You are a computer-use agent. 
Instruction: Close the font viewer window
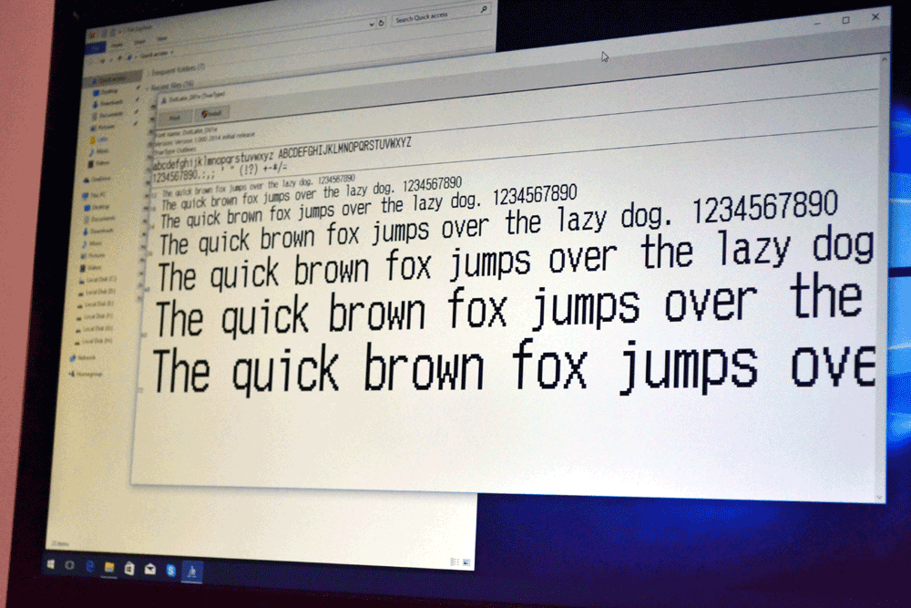[875, 17]
